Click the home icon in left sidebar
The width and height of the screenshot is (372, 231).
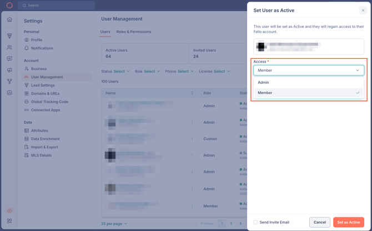click(9, 19)
